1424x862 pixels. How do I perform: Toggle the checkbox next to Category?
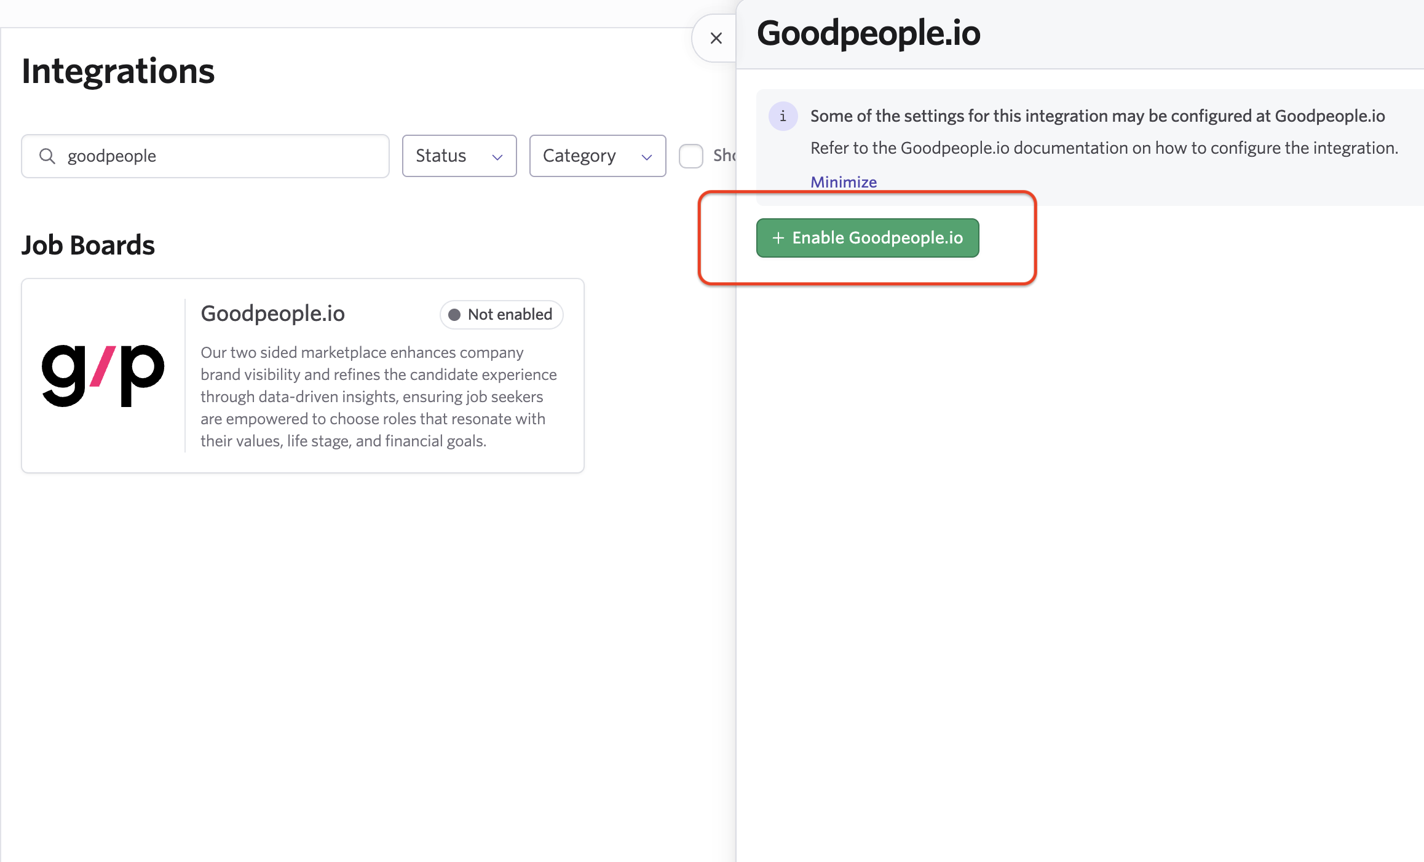coord(690,156)
